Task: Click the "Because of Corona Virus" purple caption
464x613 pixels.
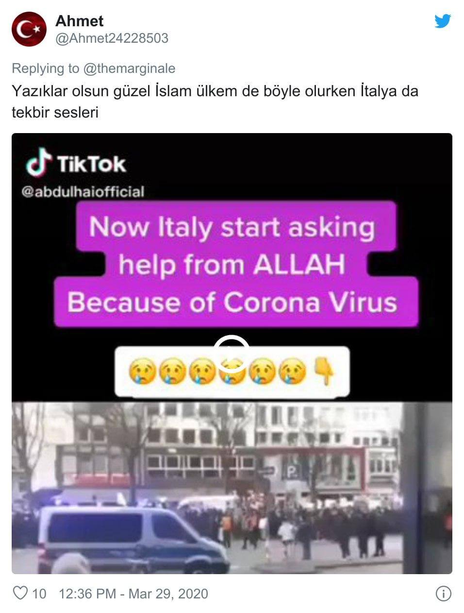Action: (232, 302)
